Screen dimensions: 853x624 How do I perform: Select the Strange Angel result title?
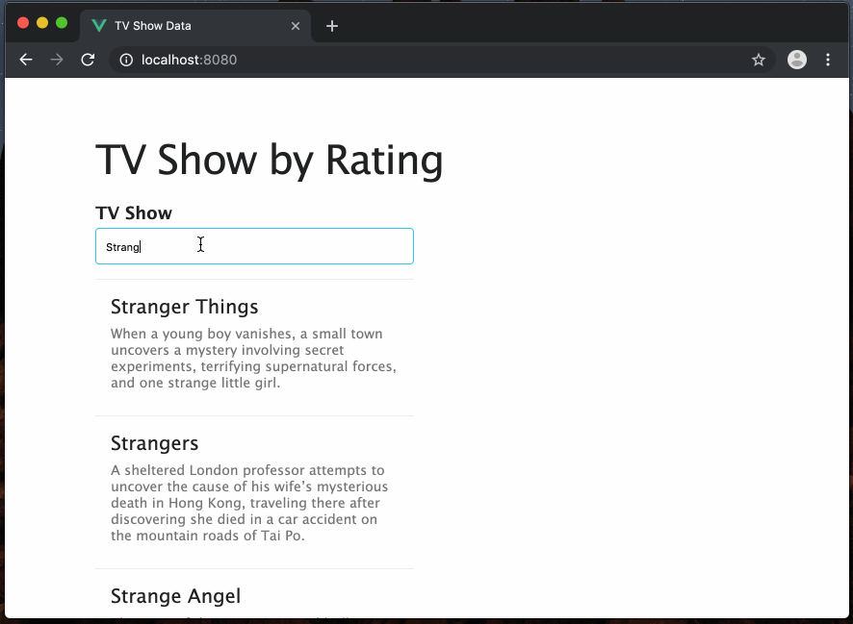point(176,596)
